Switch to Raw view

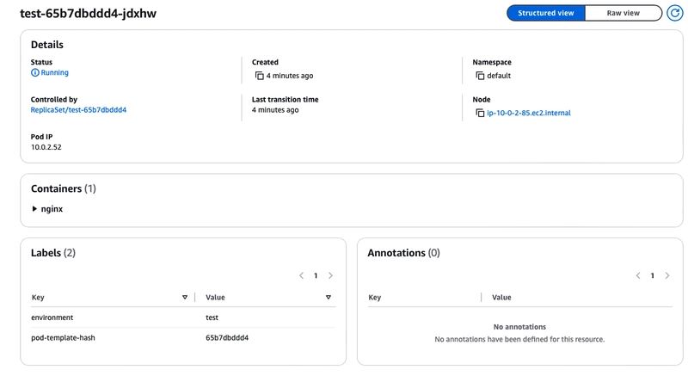point(623,14)
